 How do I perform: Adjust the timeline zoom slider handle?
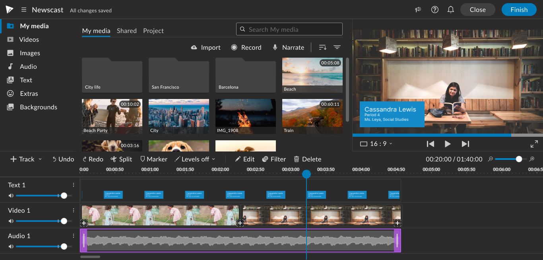[x=519, y=159]
